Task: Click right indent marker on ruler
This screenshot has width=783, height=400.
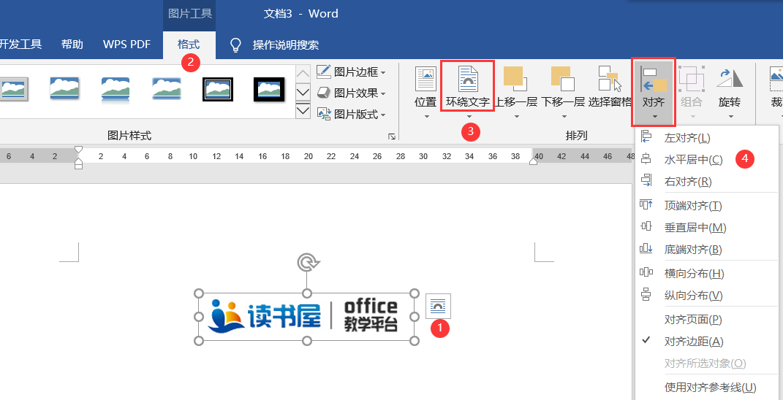Action: click(x=533, y=160)
